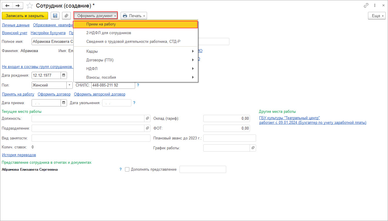The image size is (388, 221).
Task: Open the График работы selection icon
Action: point(253,148)
